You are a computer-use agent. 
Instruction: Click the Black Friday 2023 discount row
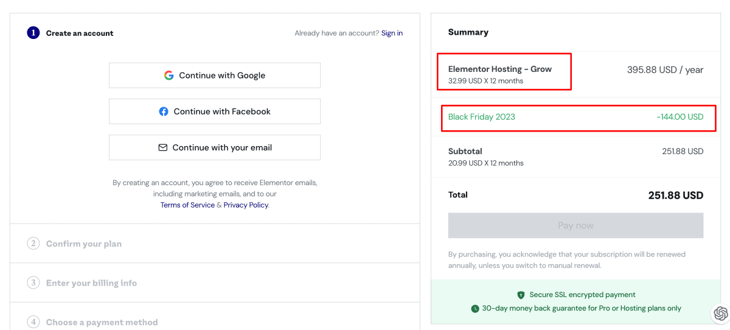coord(576,117)
